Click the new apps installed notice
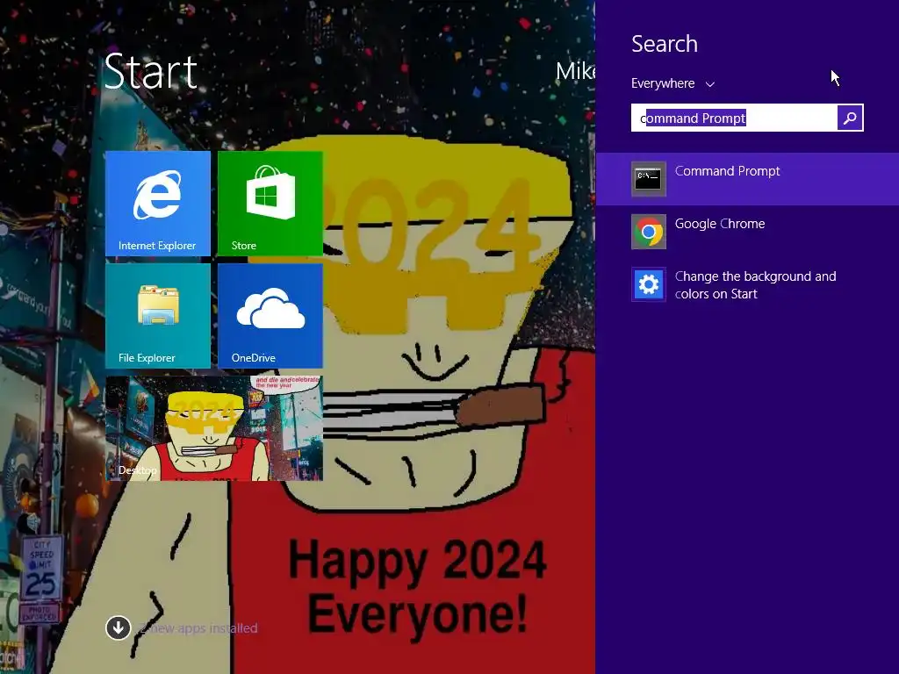This screenshot has width=899, height=674. click(x=198, y=628)
